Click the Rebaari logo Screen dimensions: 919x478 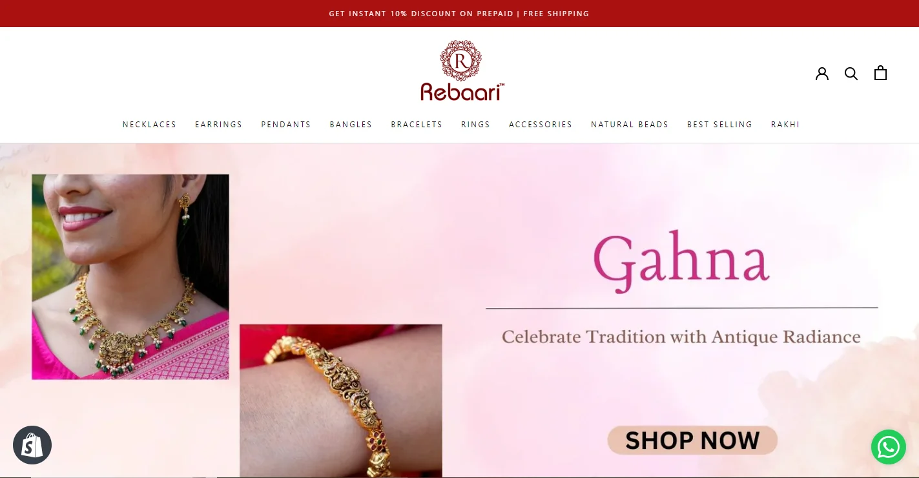pyautogui.click(x=461, y=70)
